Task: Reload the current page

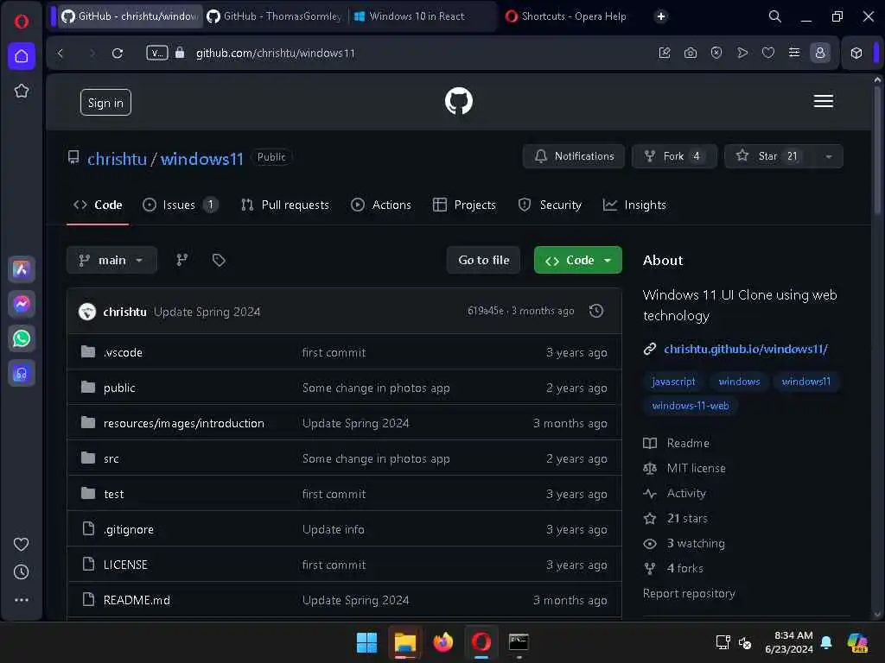Action: [x=118, y=53]
